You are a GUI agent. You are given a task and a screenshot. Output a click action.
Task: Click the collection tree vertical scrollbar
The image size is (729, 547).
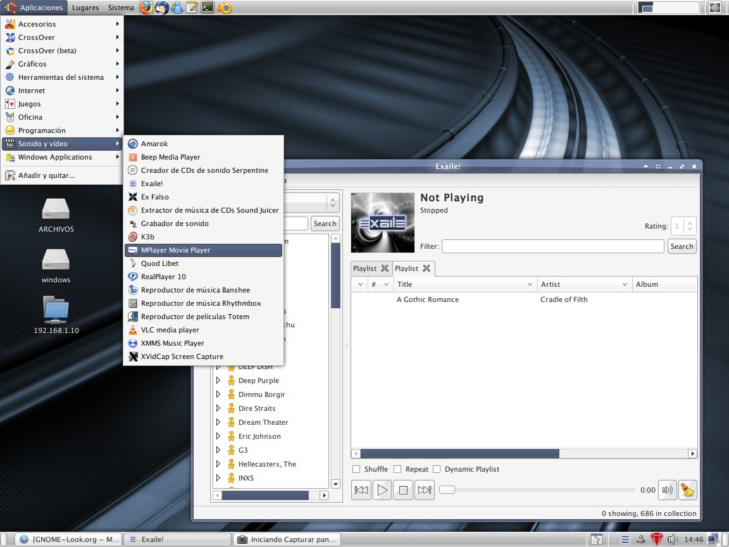pyautogui.click(x=335, y=275)
